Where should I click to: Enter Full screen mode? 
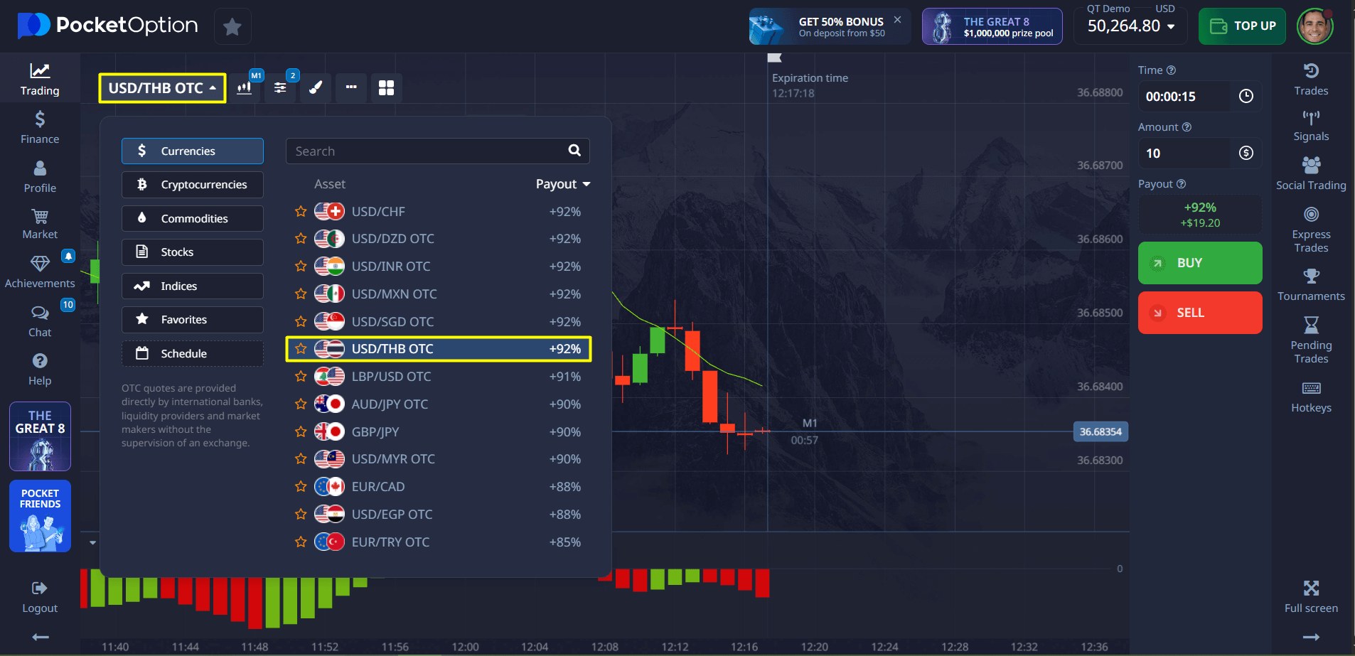1310,596
